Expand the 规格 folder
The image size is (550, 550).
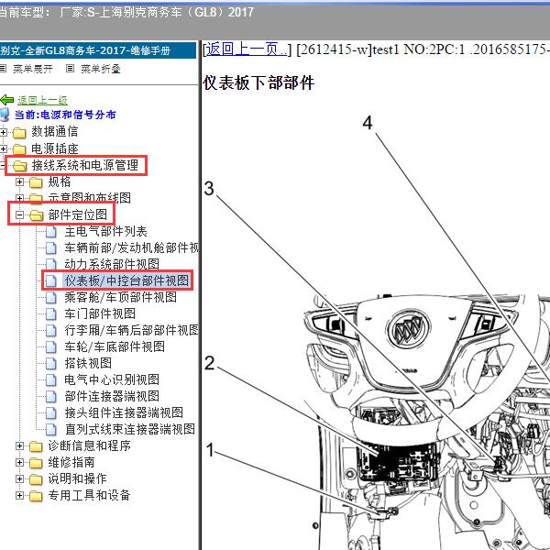pos(19,181)
